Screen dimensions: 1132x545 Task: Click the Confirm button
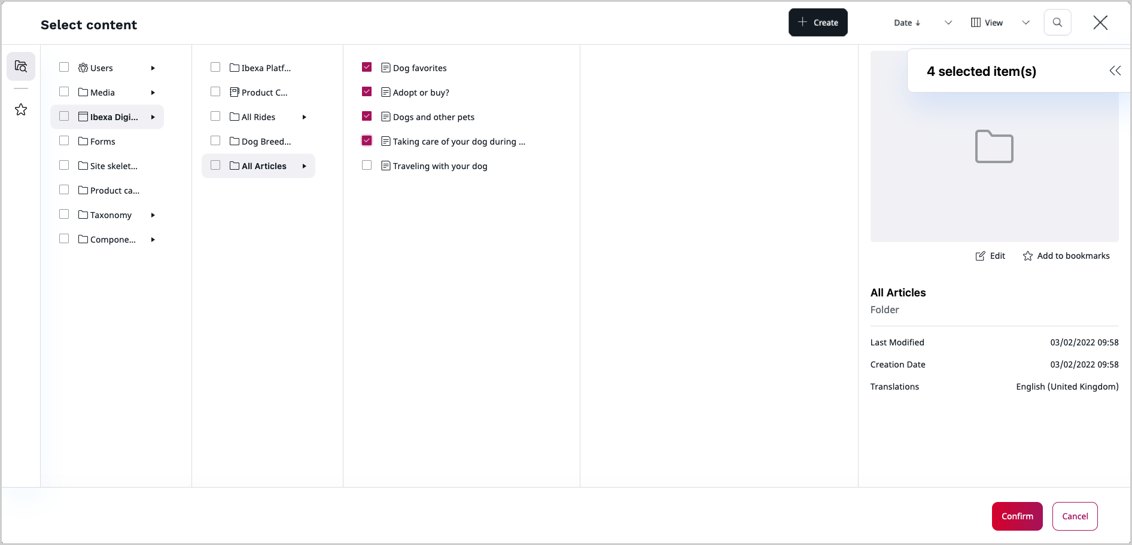tap(1017, 516)
